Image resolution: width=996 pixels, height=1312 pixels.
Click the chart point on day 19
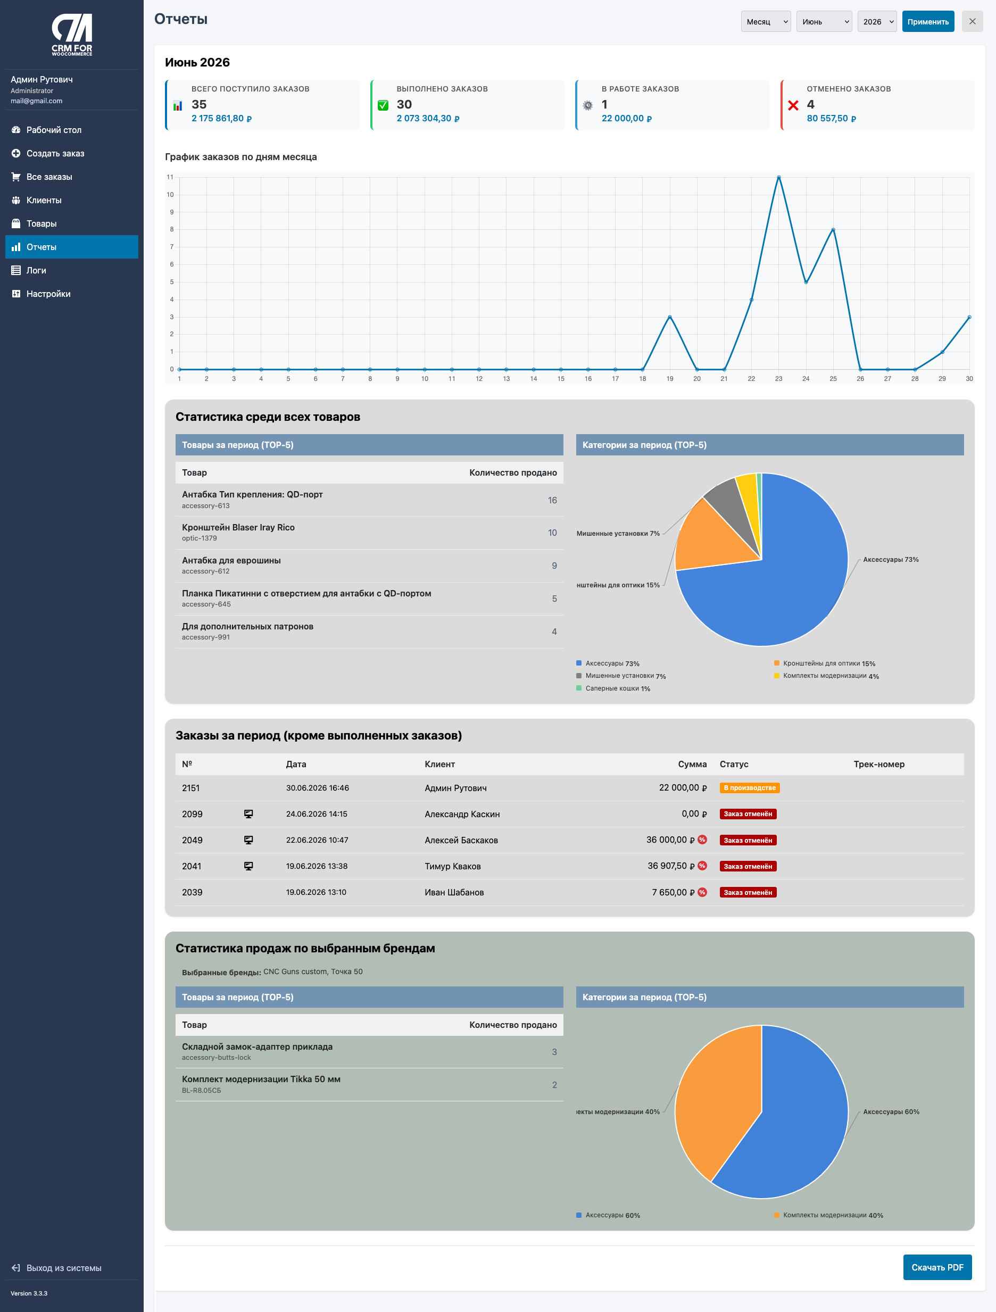pyautogui.click(x=670, y=317)
